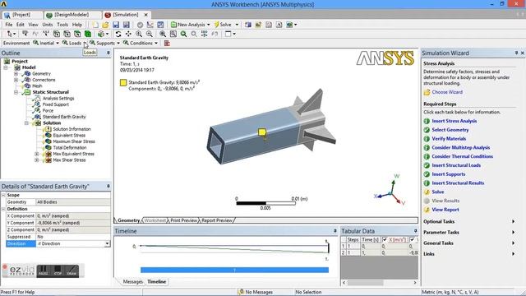Collapse the Scope section in Details
Image resolution: width=526 pixels, height=296 pixels.
click(3, 195)
